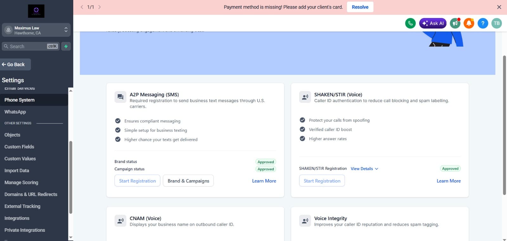The width and height of the screenshot is (507, 241).
Task: Click Start Registration under A2P Messaging
Action: (137, 181)
